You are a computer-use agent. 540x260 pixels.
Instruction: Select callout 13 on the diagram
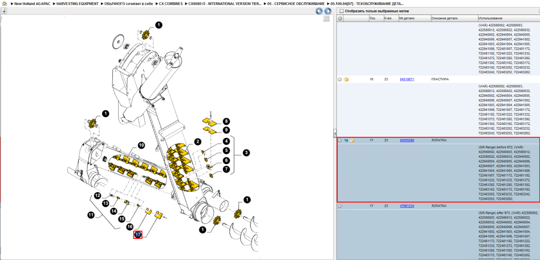click(105, 203)
